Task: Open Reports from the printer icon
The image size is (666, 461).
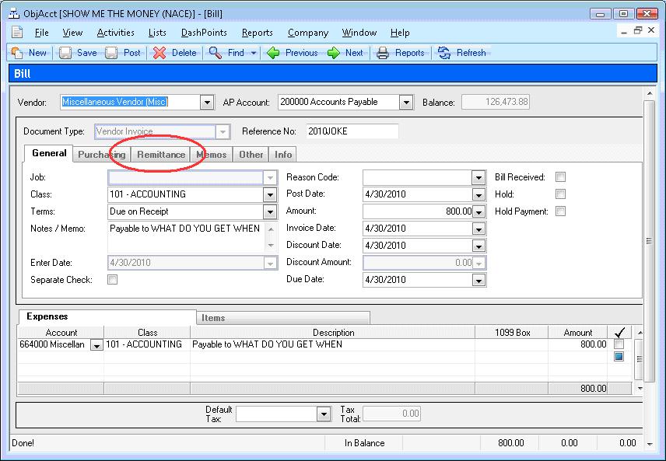Action: 383,53
